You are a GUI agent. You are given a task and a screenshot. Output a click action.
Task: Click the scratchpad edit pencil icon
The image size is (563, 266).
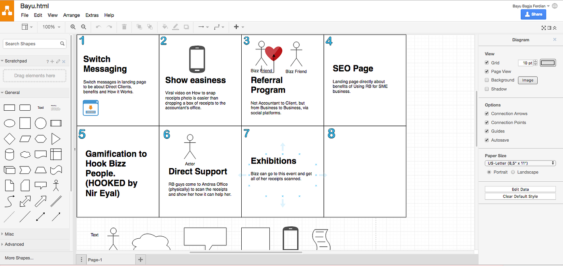click(x=58, y=61)
